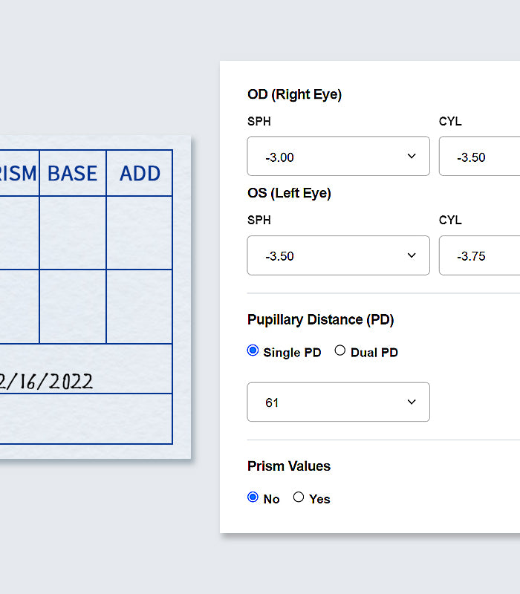Viewport: 520px width, 594px height.
Task: Click the PRISM column header on prescription
Action: pos(19,173)
